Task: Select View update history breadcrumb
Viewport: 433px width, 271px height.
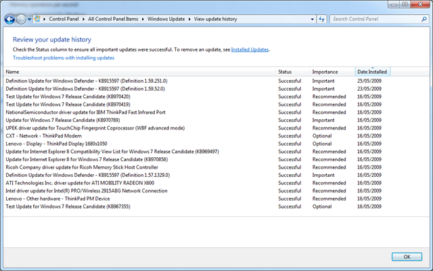Action: 215,19
